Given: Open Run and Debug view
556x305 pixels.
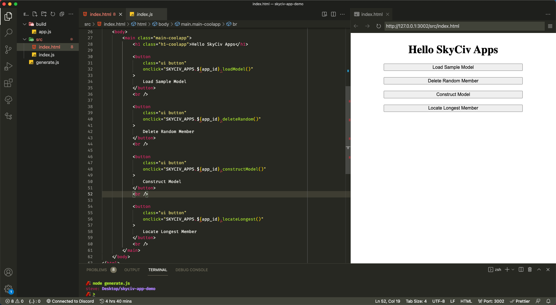Looking at the screenshot, I should (x=8, y=66).
